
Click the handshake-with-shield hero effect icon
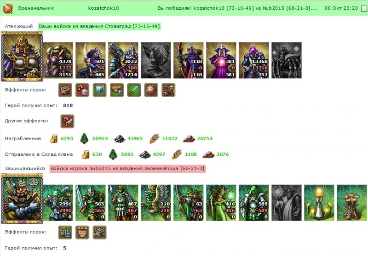pos(117,90)
